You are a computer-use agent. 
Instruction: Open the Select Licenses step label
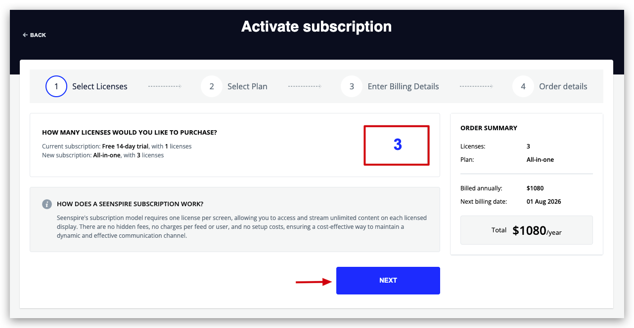(100, 86)
